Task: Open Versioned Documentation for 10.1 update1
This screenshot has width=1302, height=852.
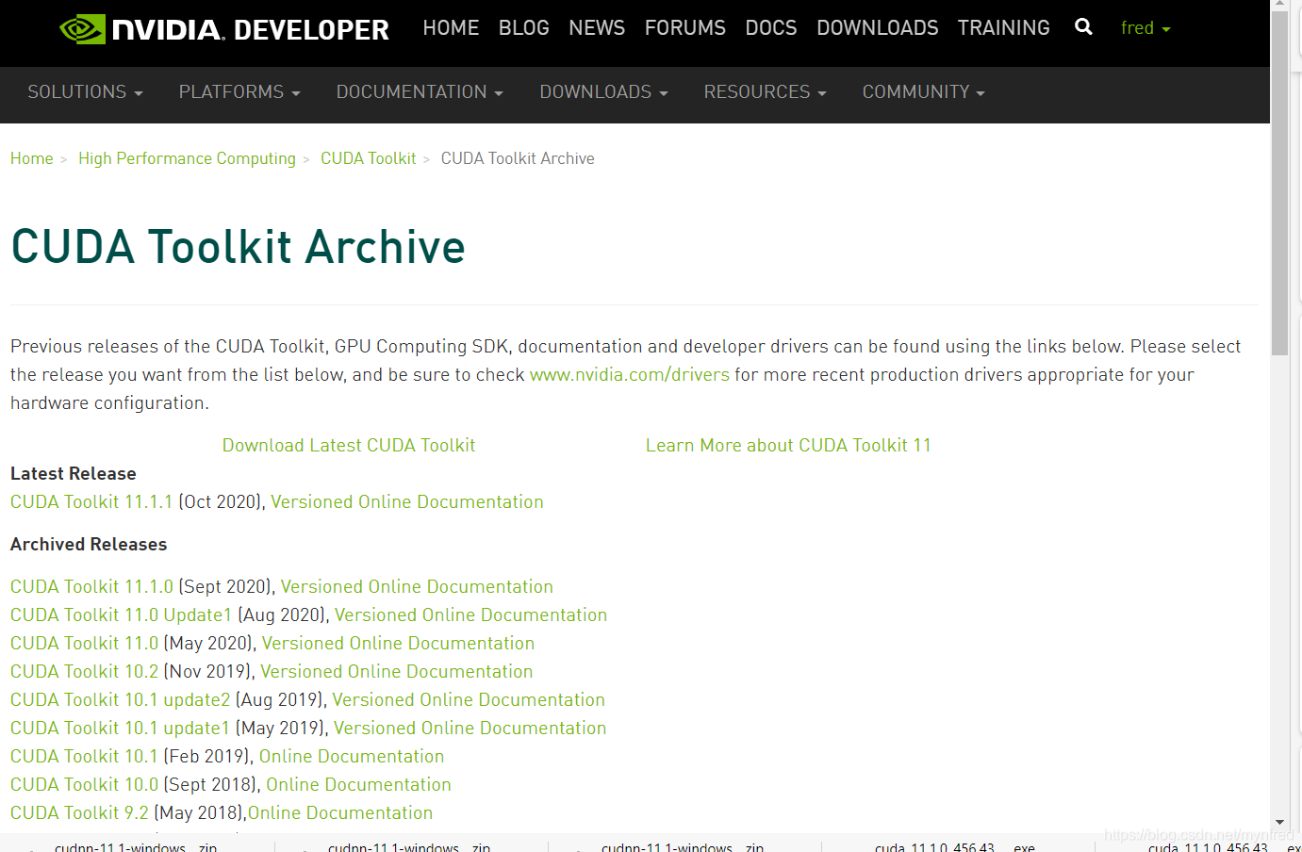Action: 470,729
